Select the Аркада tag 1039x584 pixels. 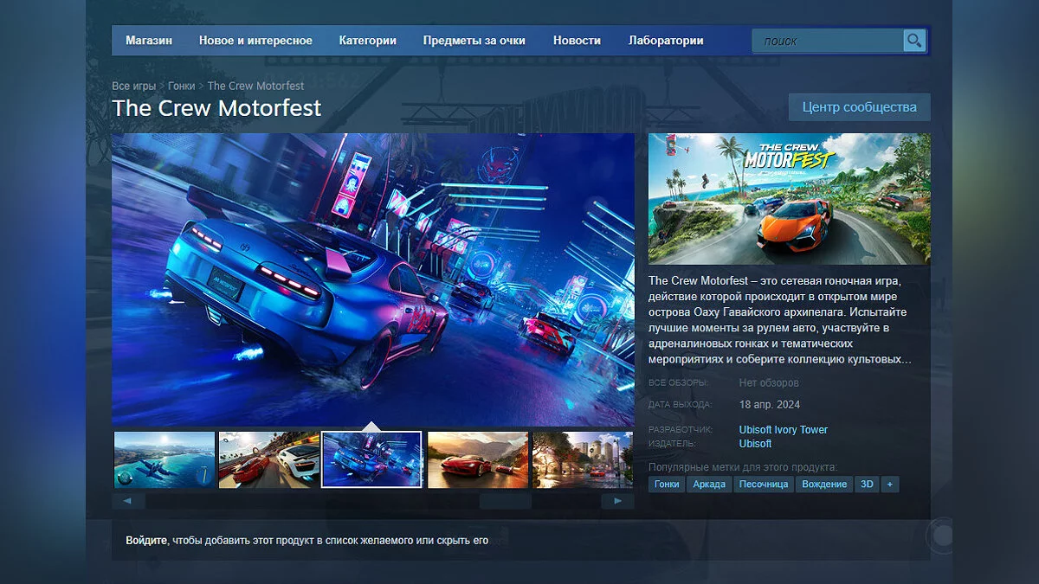tap(709, 485)
